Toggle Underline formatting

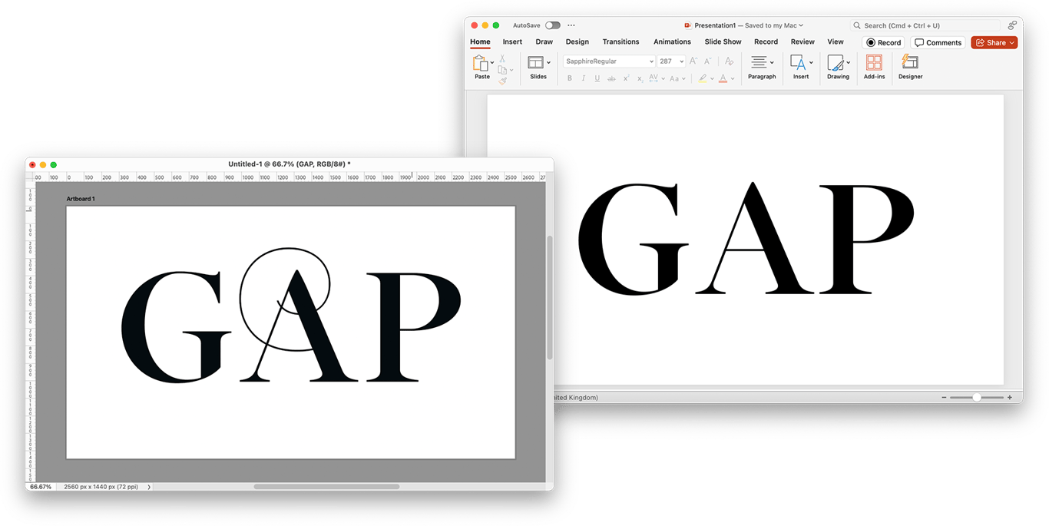click(x=597, y=78)
